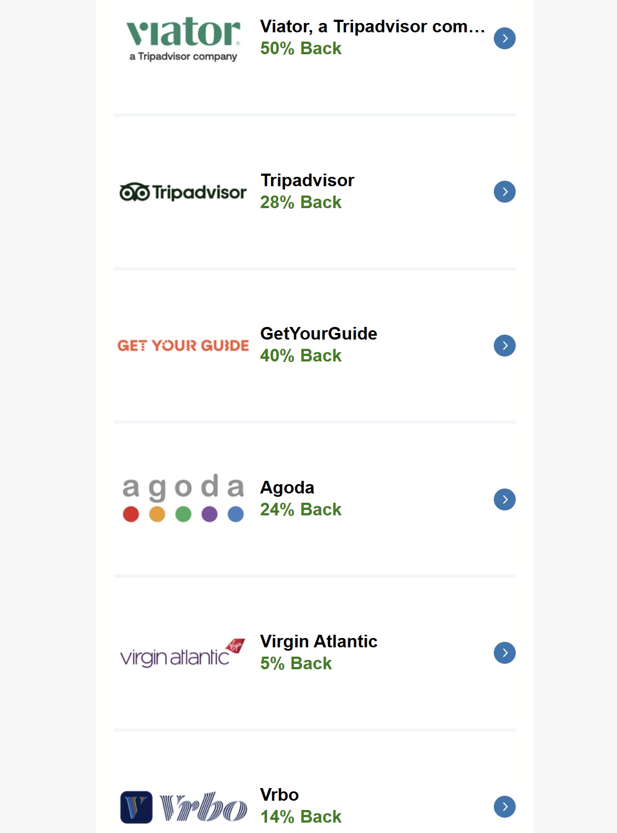Screen dimensions: 617x833
Task: Select the Agoda colored dots logo
Action: tap(183, 498)
